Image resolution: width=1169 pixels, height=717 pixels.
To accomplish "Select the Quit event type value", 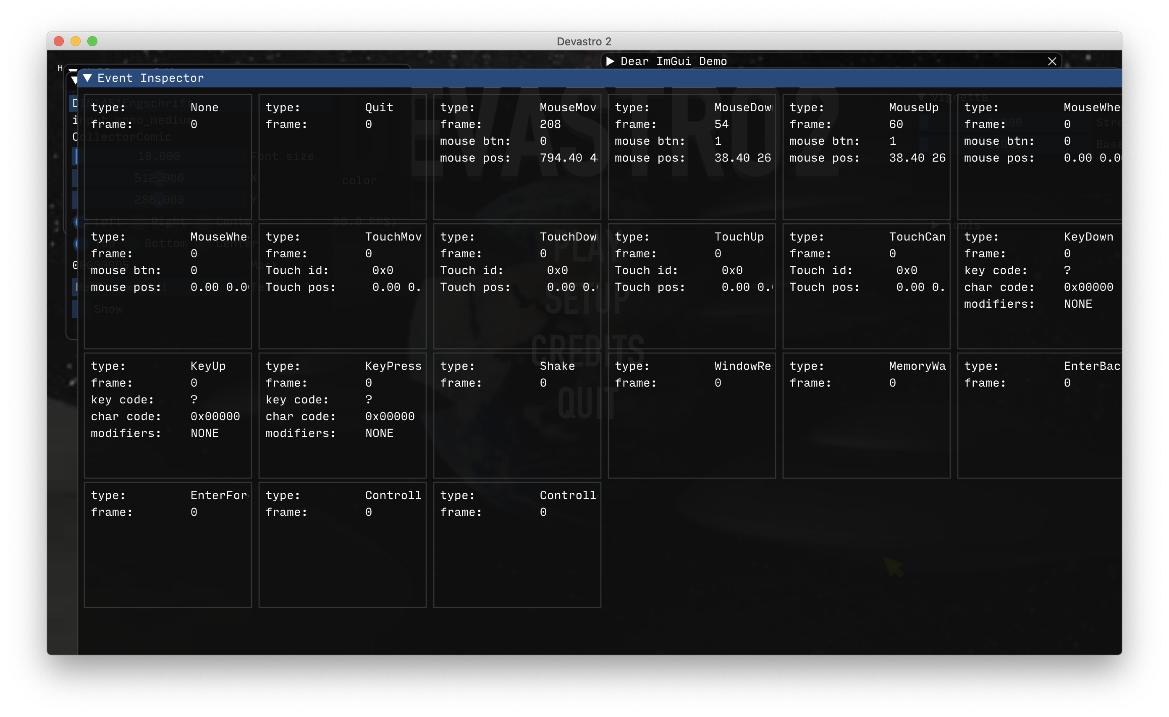I will point(379,107).
